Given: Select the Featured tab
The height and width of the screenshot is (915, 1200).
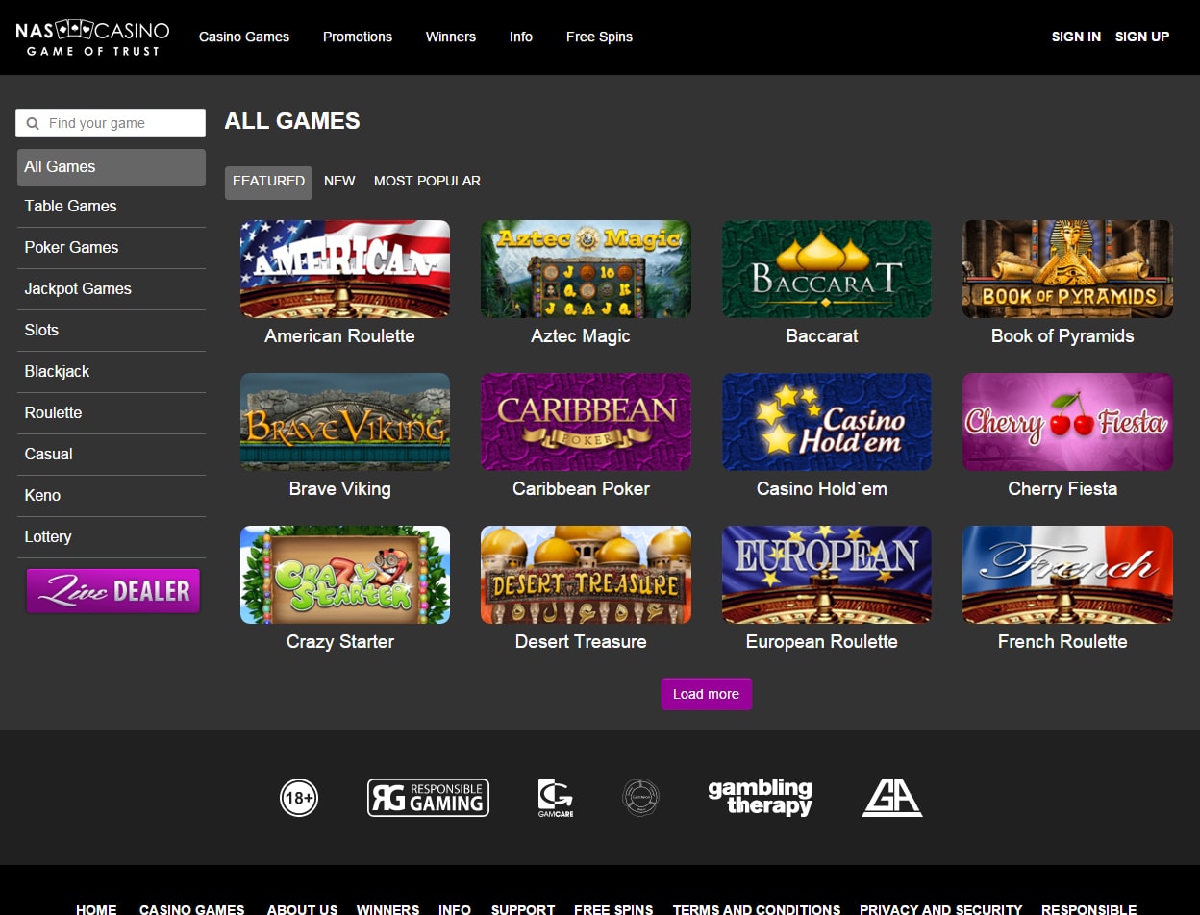Looking at the screenshot, I should coord(268,181).
